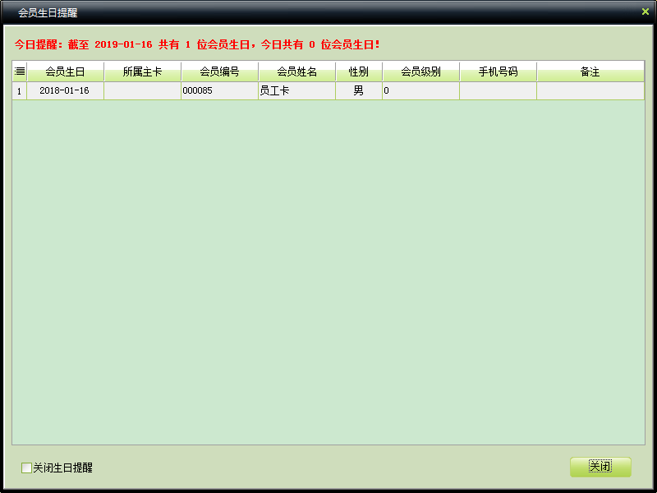Click the 所属主卡 column header
This screenshot has height=493, width=657.
[142, 71]
